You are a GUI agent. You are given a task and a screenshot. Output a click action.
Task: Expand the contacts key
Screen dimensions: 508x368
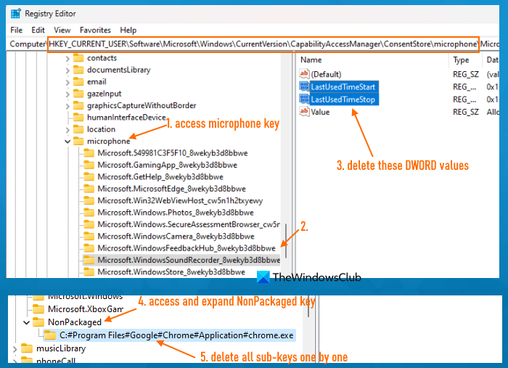point(67,58)
